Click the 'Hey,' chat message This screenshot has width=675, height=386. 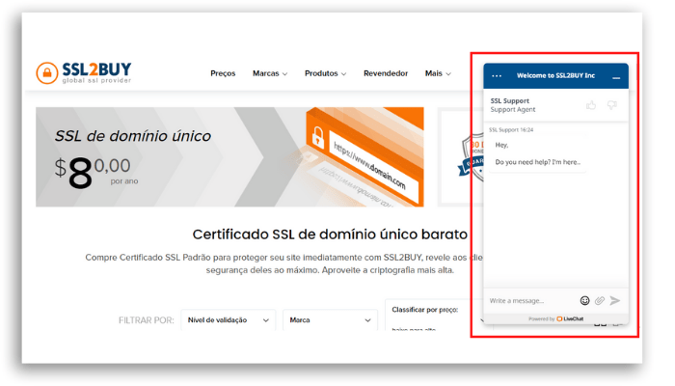(x=501, y=145)
